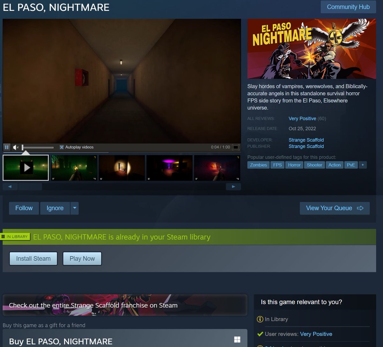Open the Ignore options dropdown arrow
The width and height of the screenshot is (383, 347).
74,208
